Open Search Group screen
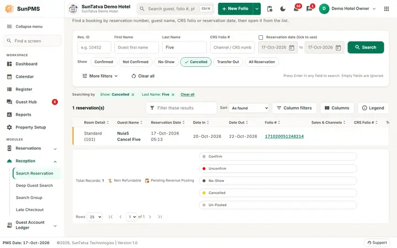Image resolution: width=397 pixels, height=248 pixels. [x=29, y=198]
